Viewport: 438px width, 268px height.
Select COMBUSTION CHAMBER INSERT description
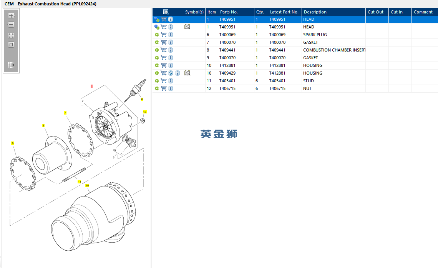pos(334,50)
